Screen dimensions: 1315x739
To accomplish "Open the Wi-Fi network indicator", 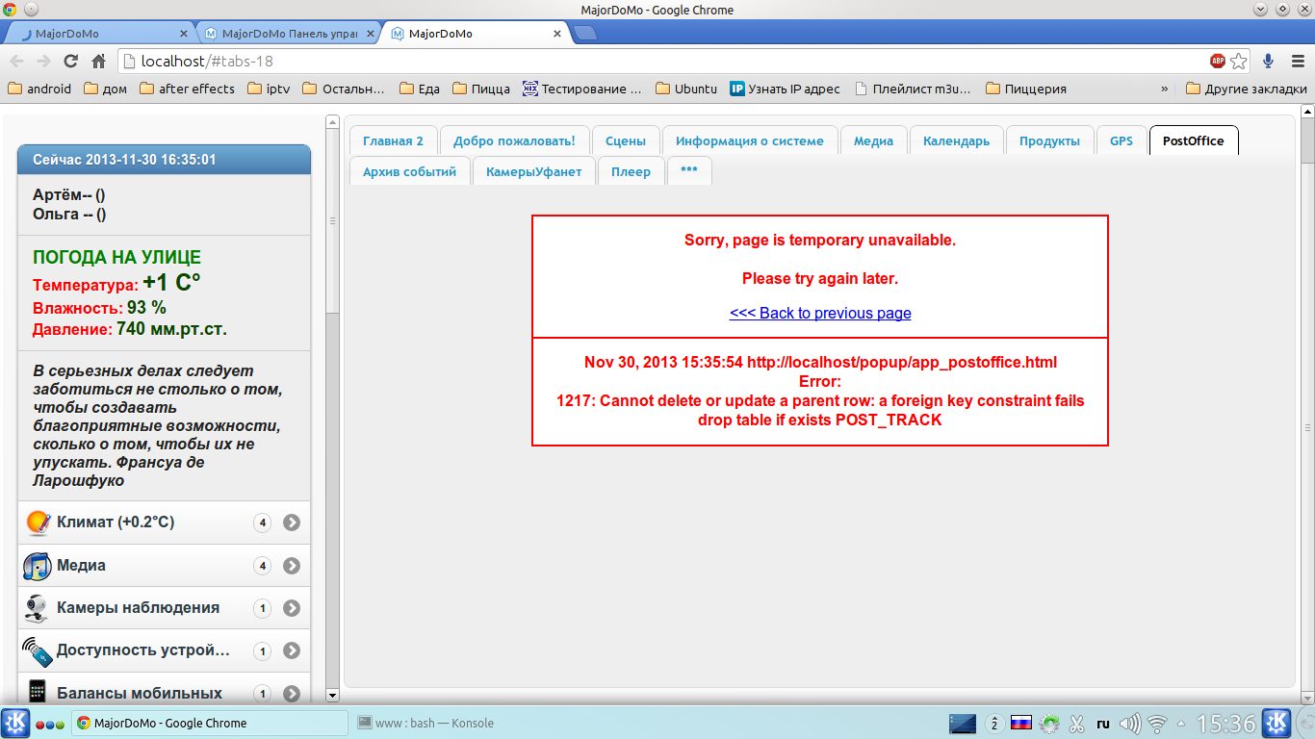I will (1158, 723).
